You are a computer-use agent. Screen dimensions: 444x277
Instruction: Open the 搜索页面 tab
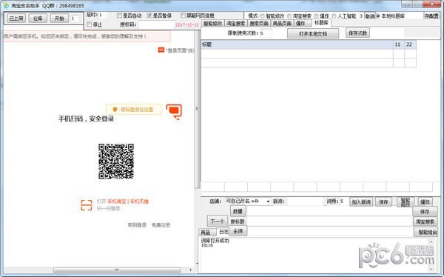tap(259, 23)
